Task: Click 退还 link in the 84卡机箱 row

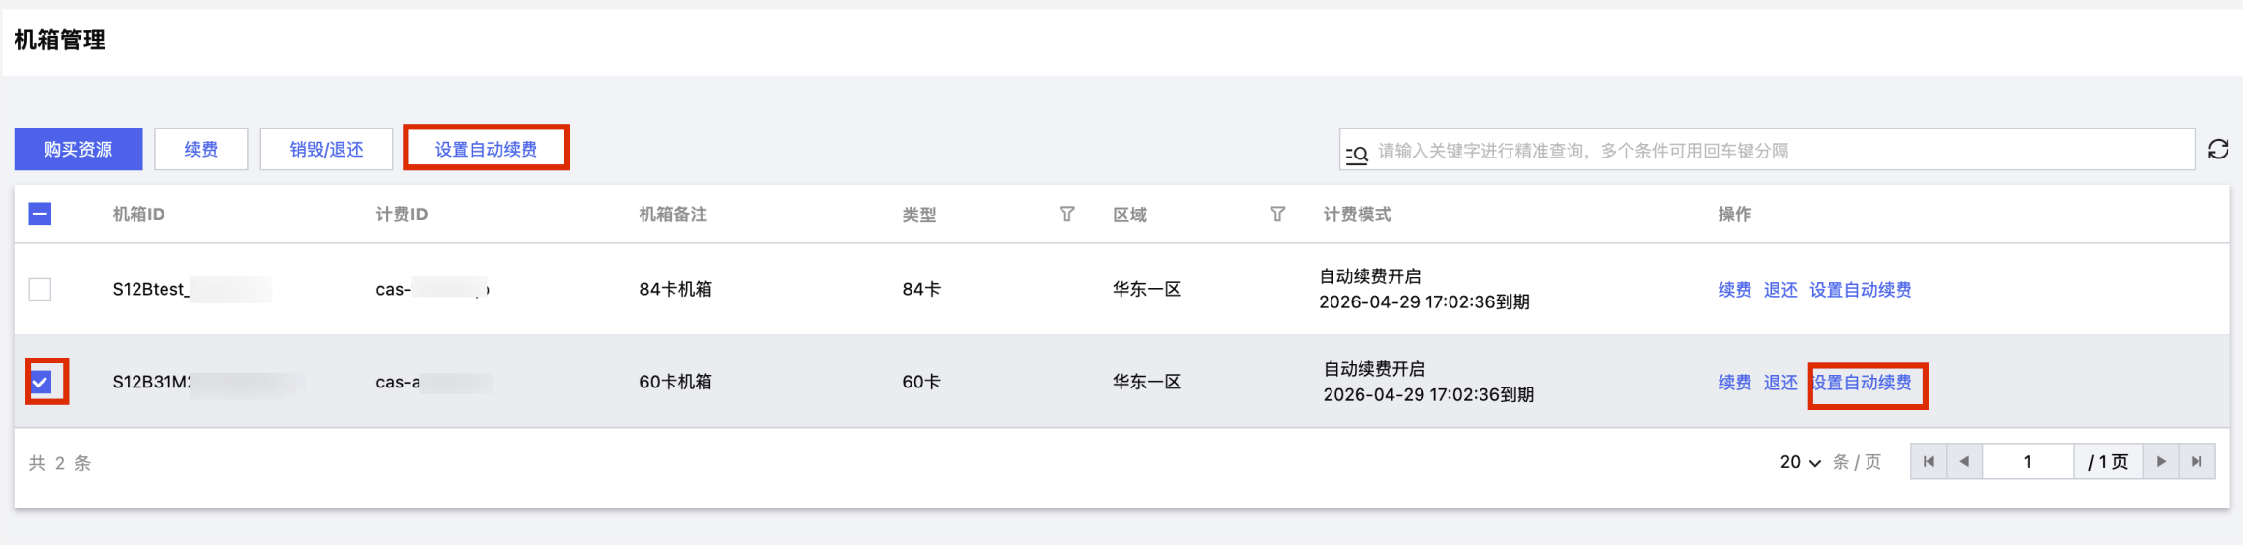Action: pos(1780,290)
